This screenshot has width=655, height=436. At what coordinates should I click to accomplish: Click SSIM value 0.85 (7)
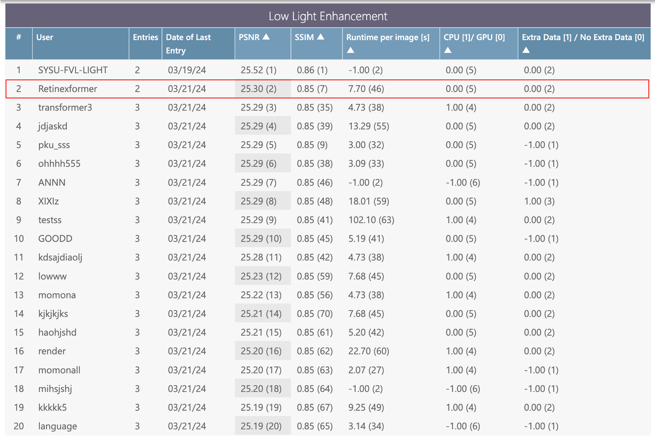click(x=312, y=89)
